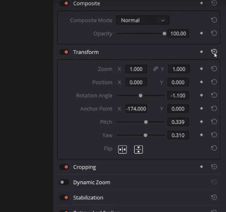226x212 pixels.
Task: Collapse the Transform section header
Action: click(x=86, y=52)
